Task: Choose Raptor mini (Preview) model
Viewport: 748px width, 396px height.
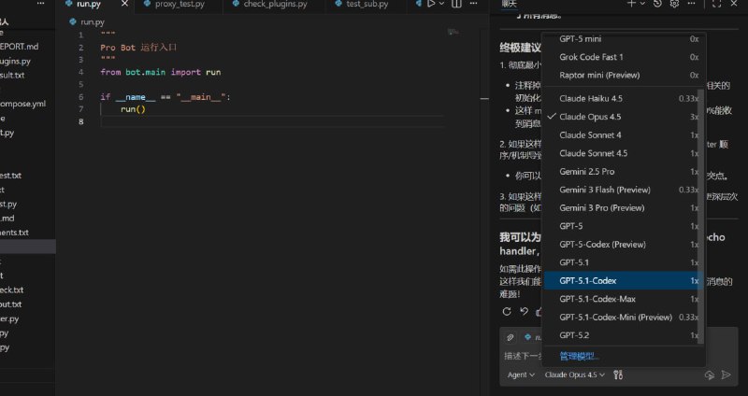Action: coord(624,76)
